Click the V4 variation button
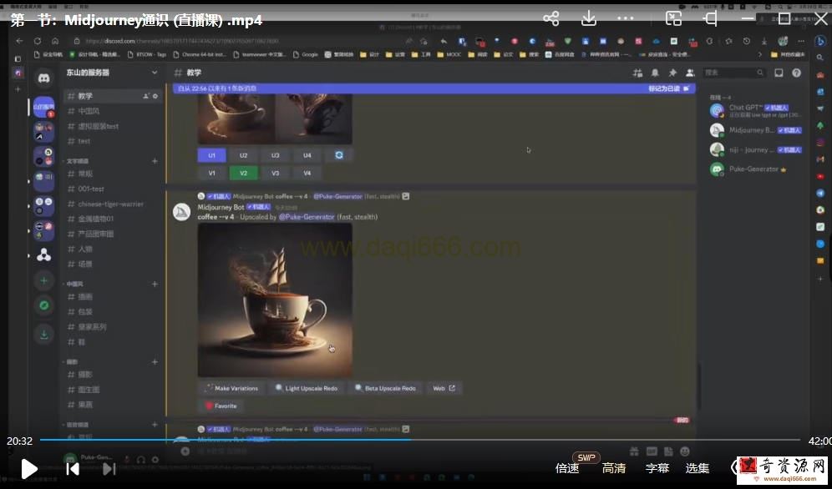This screenshot has height=489, width=832. [x=307, y=173]
